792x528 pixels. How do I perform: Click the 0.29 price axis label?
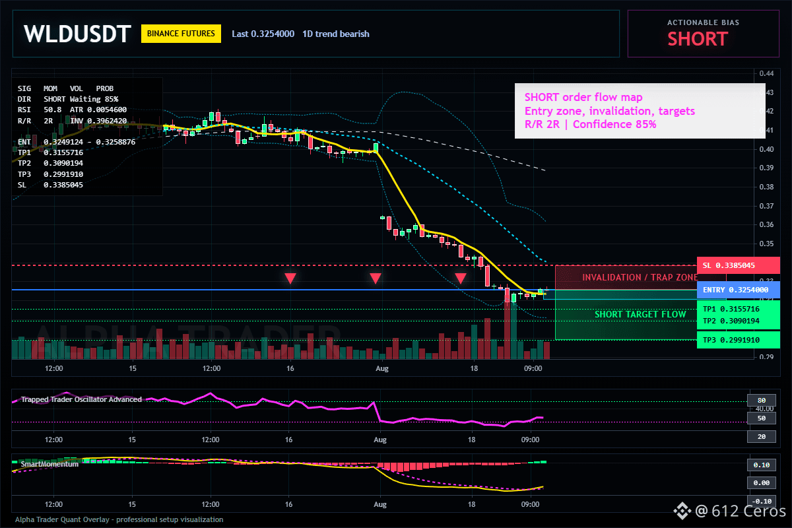765,358
